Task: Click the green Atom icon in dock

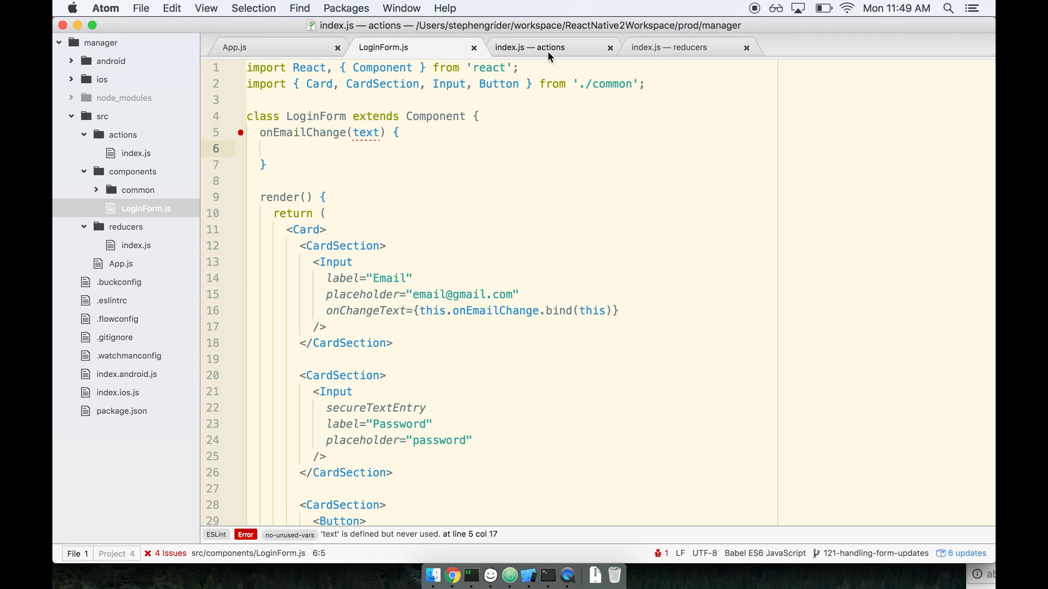Action: click(510, 575)
